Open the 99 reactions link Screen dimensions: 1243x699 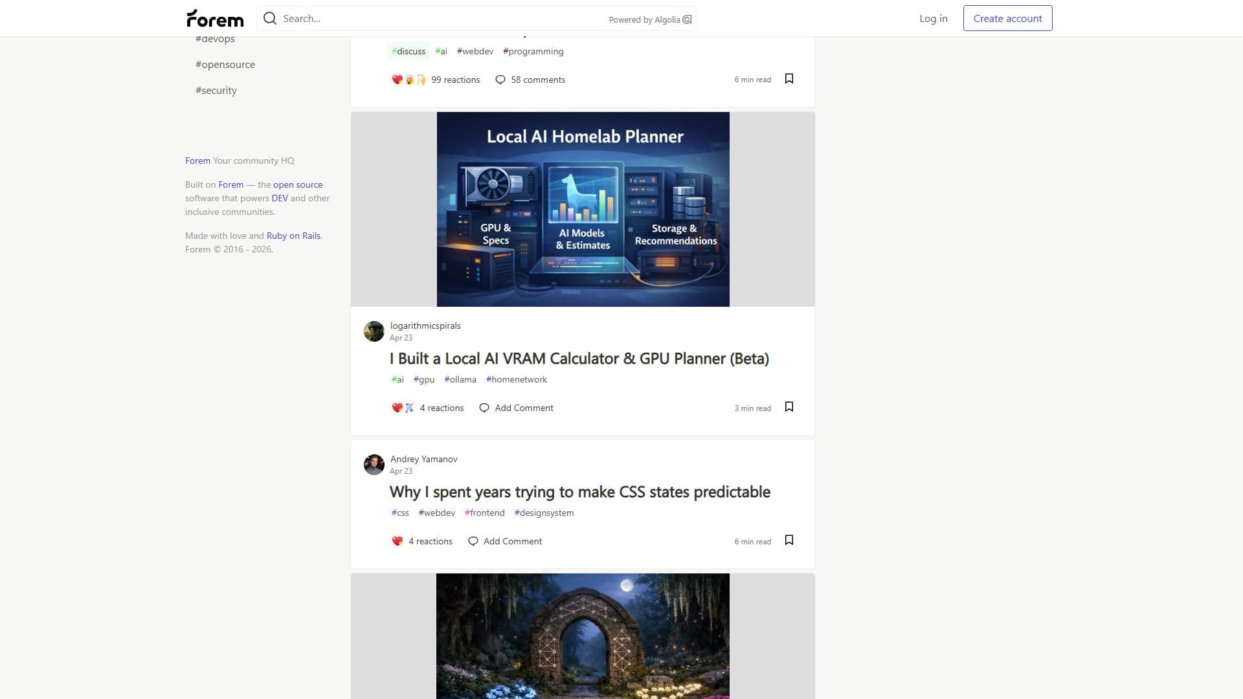(x=456, y=80)
